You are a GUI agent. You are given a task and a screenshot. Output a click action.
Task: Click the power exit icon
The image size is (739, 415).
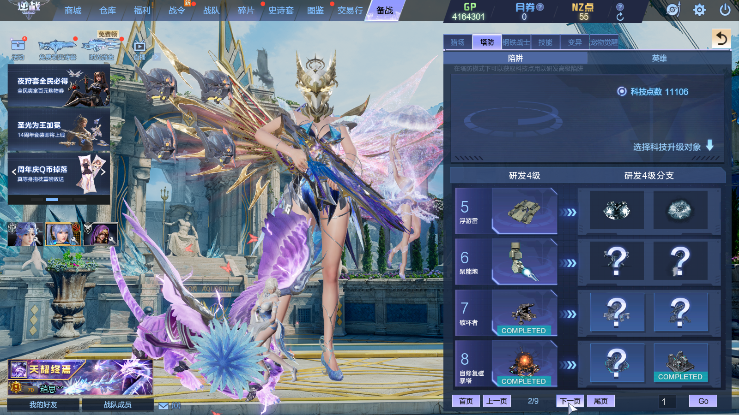point(725,10)
